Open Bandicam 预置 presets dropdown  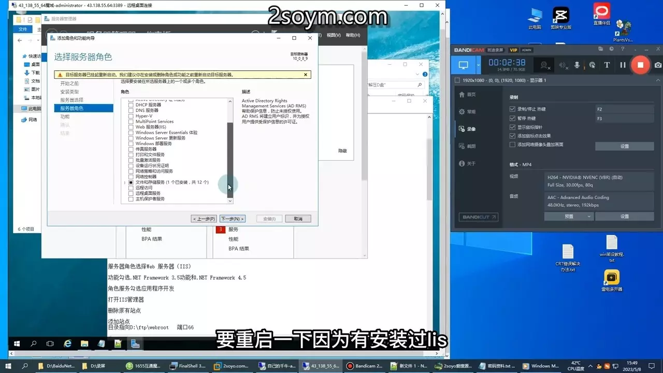(568, 217)
